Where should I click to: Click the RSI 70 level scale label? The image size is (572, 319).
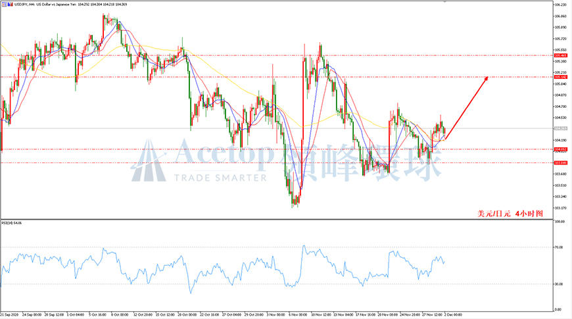click(x=558, y=247)
